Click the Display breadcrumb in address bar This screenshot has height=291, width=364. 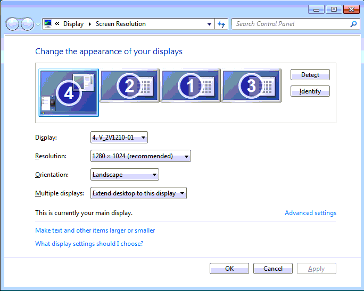[x=73, y=24]
